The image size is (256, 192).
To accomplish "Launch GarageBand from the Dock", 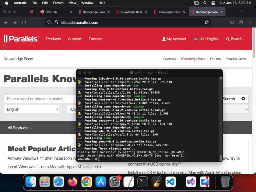I will [x=157, y=182].
